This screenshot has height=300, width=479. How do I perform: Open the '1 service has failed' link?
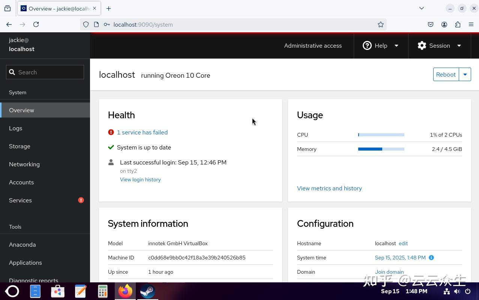click(x=142, y=132)
